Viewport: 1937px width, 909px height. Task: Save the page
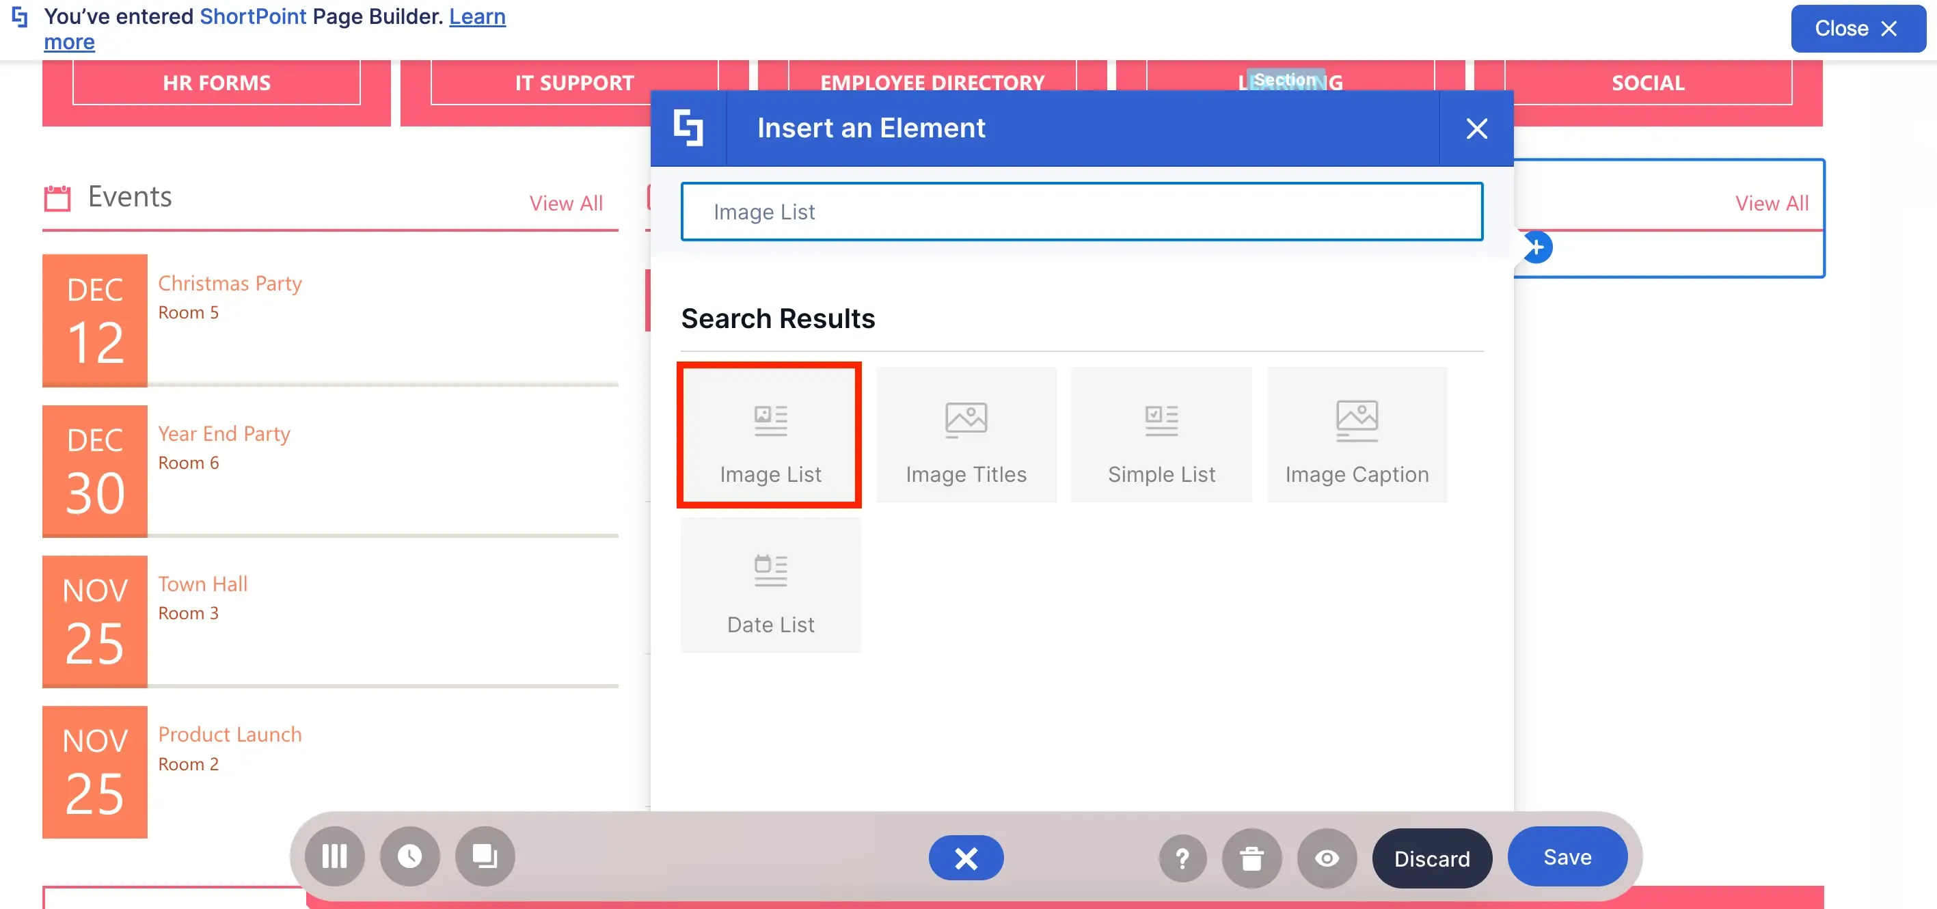tap(1567, 857)
